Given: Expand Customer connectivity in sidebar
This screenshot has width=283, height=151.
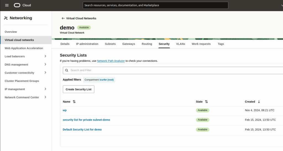Looking at the screenshot, I should coord(45,73).
